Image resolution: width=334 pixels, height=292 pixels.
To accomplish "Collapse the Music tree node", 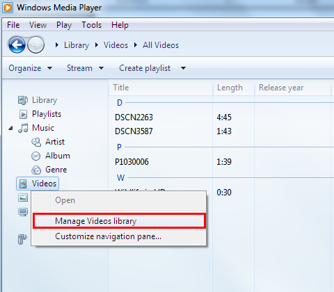I will (10, 128).
